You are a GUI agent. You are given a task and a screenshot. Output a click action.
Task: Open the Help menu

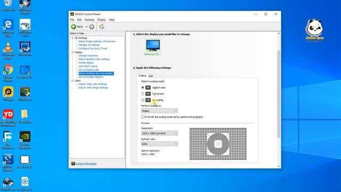(x=111, y=20)
